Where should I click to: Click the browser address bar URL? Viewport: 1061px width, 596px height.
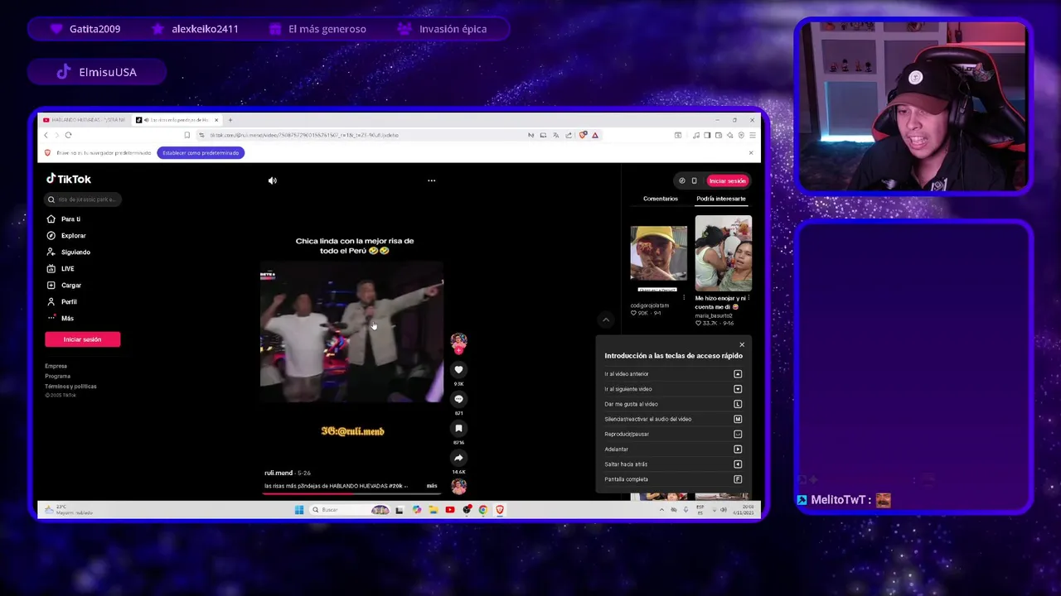click(304, 135)
